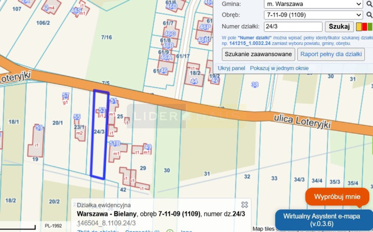This screenshot has height=232, width=373.
Task: Click address marker 57 on the map
Action: [65, 96]
